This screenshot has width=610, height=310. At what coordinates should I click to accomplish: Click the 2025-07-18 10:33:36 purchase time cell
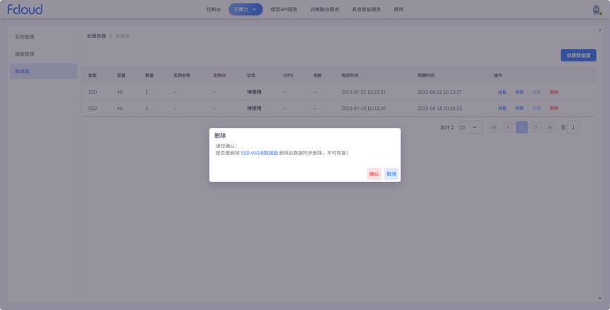click(363, 108)
